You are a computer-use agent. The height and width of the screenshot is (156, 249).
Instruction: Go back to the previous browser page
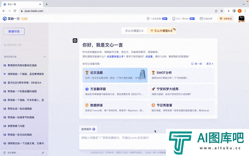4,11
